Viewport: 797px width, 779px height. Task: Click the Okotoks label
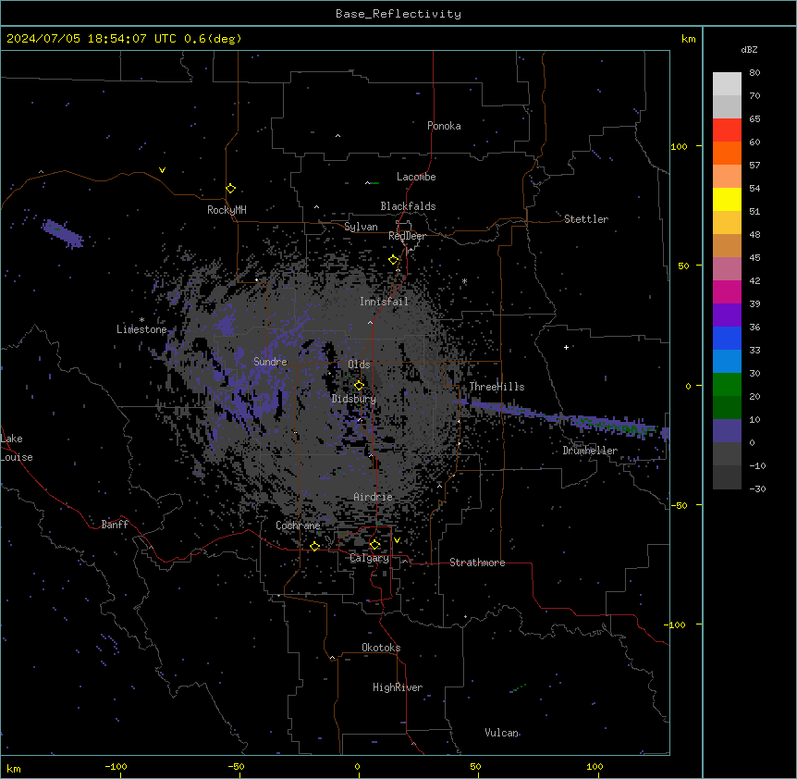(x=381, y=648)
